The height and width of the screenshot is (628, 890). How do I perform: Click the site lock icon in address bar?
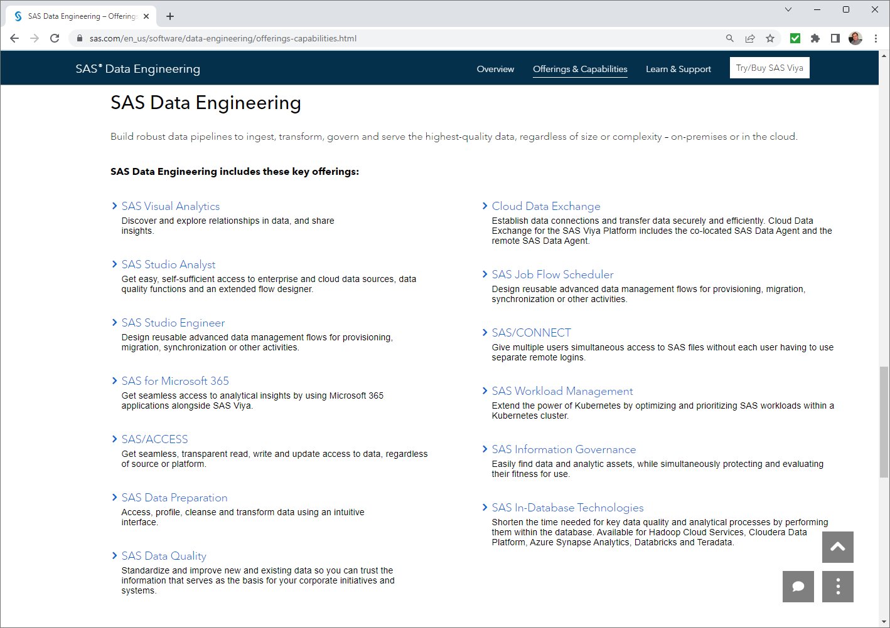[79, 38]
